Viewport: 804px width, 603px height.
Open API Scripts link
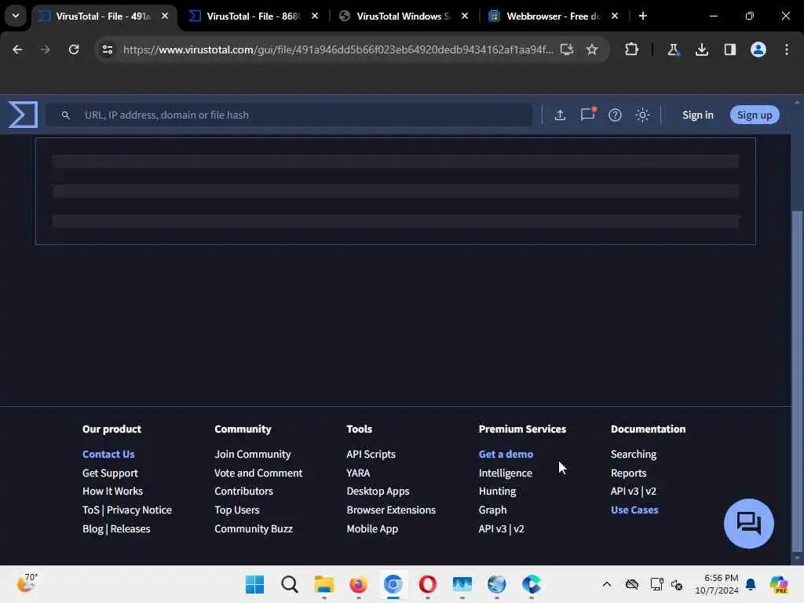371,454
